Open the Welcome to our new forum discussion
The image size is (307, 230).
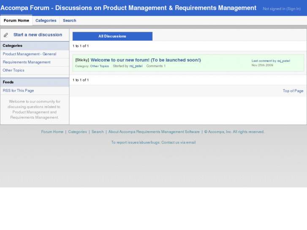146,60
